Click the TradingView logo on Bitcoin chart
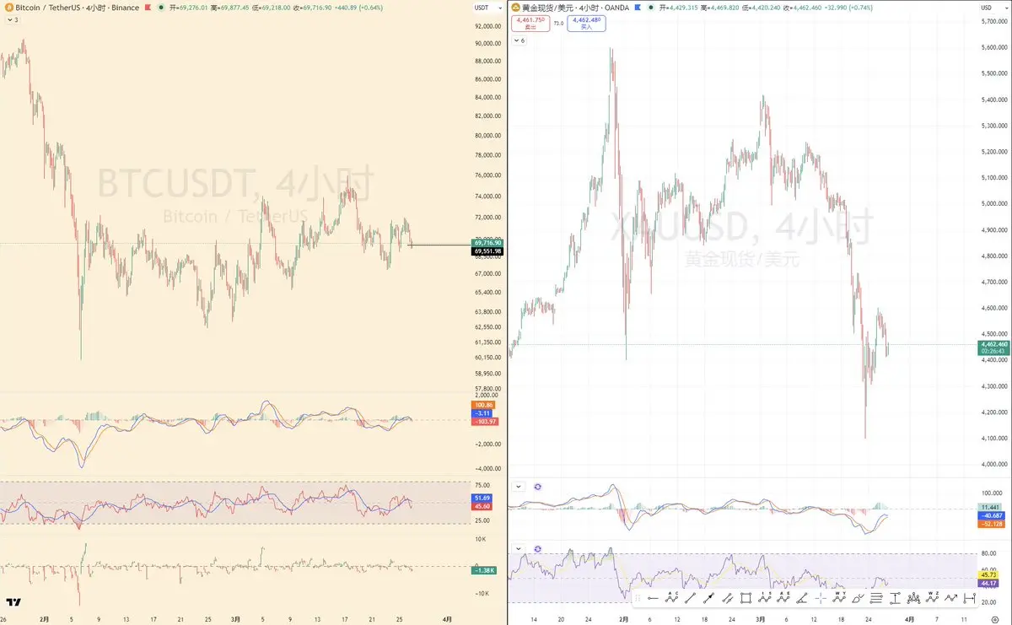1012x625 pixels. pos(13,602)
